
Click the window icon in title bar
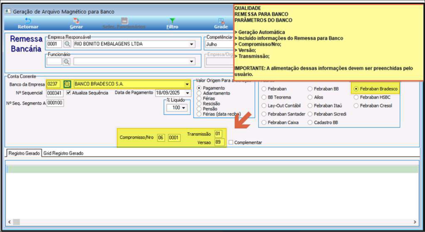(8, 11)
